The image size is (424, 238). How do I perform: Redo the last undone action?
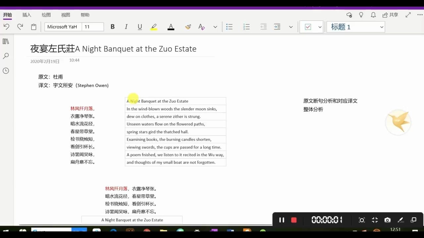[20, 27]
